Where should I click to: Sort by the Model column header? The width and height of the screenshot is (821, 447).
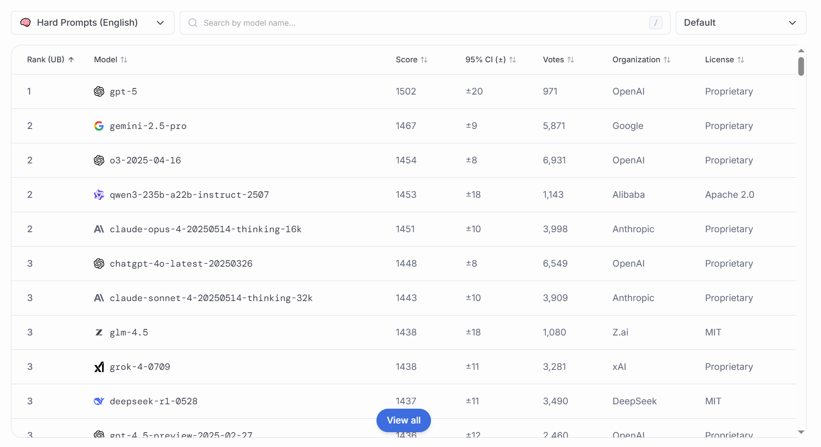(111, 60)
